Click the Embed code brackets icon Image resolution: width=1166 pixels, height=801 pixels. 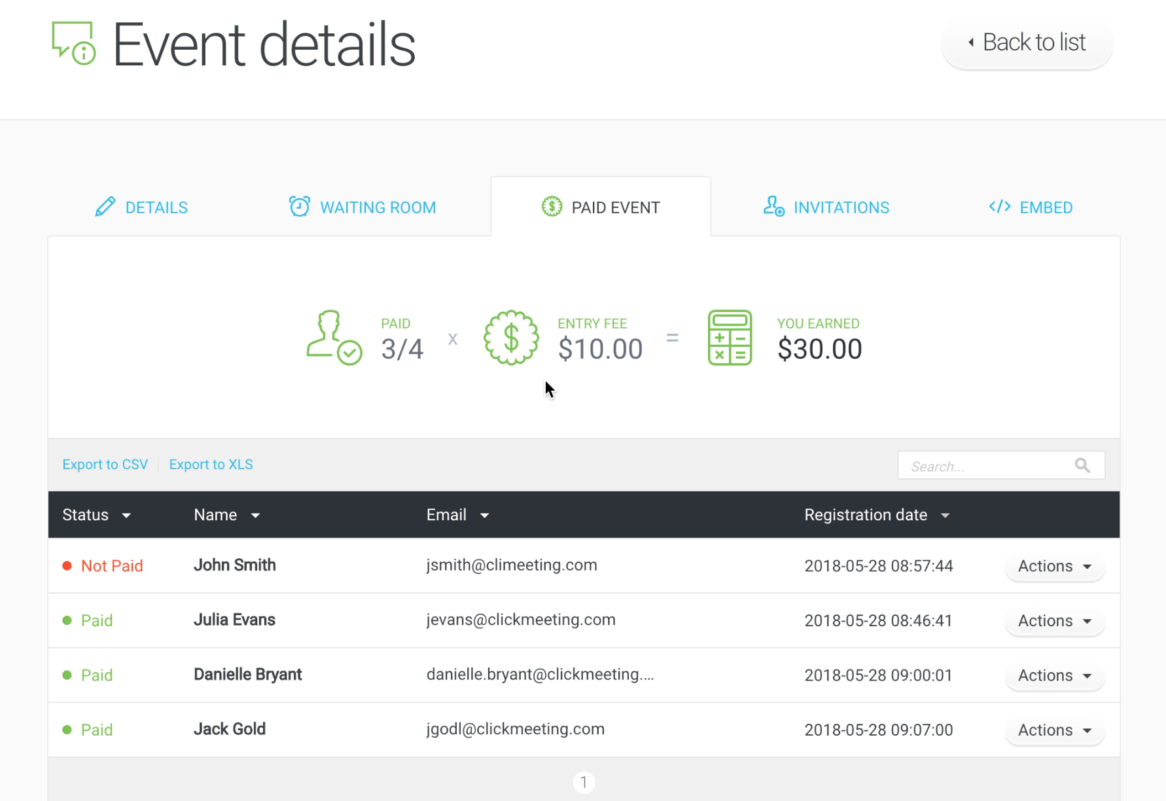tap(999, 207)
